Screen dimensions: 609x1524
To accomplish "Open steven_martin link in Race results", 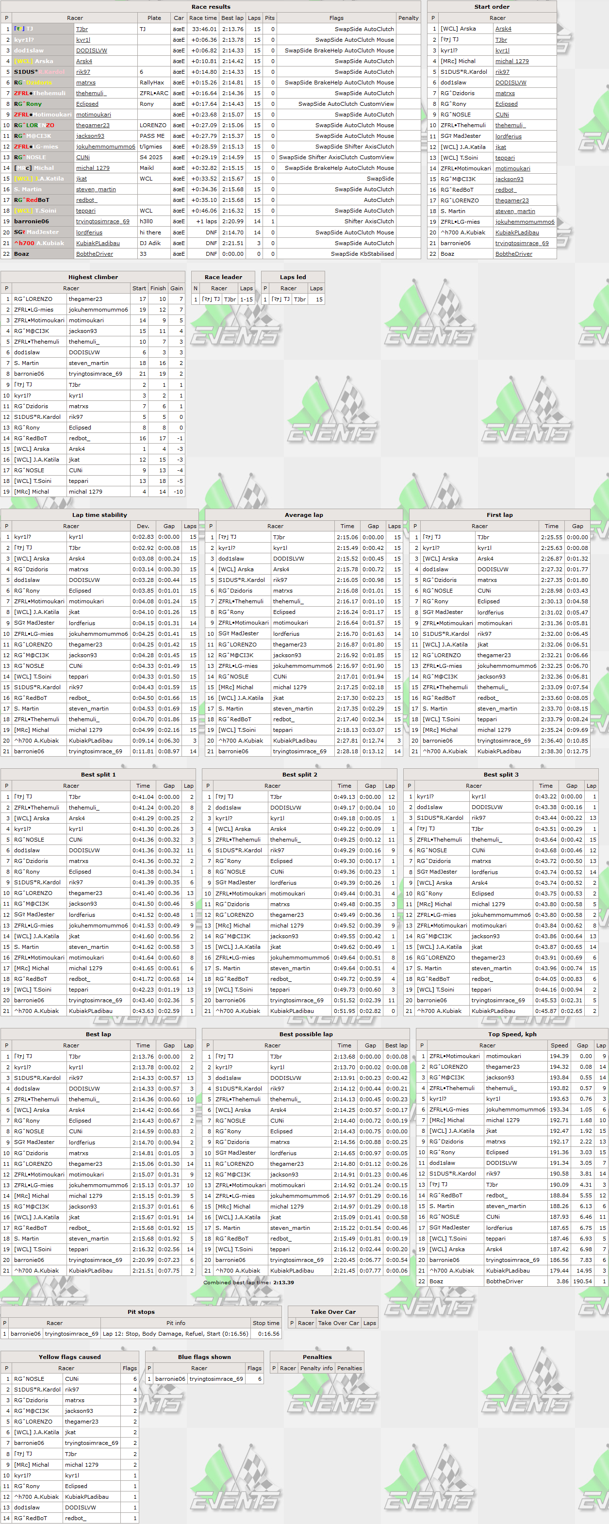I will [96, 189].
